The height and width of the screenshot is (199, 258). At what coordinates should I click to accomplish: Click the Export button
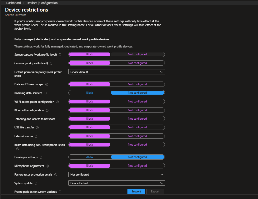[x=155, y=191]
